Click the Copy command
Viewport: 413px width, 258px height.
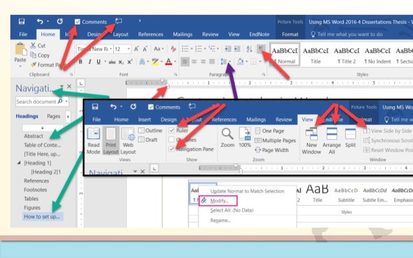[x=40, y=55]
